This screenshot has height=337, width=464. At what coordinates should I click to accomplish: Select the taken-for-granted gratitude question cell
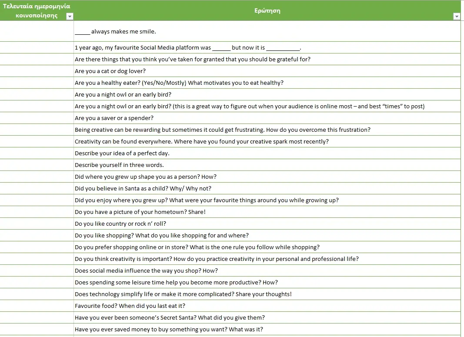pos(267,60)
